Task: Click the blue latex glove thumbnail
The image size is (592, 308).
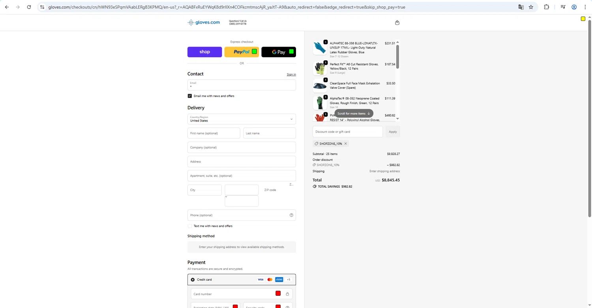Action: point(320,48)
